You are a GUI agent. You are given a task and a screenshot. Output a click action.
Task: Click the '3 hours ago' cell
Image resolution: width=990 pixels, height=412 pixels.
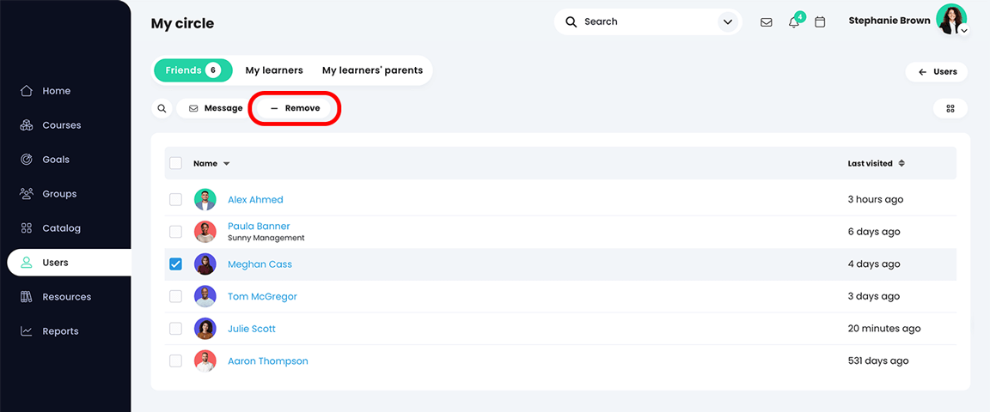tap(875, 200)
